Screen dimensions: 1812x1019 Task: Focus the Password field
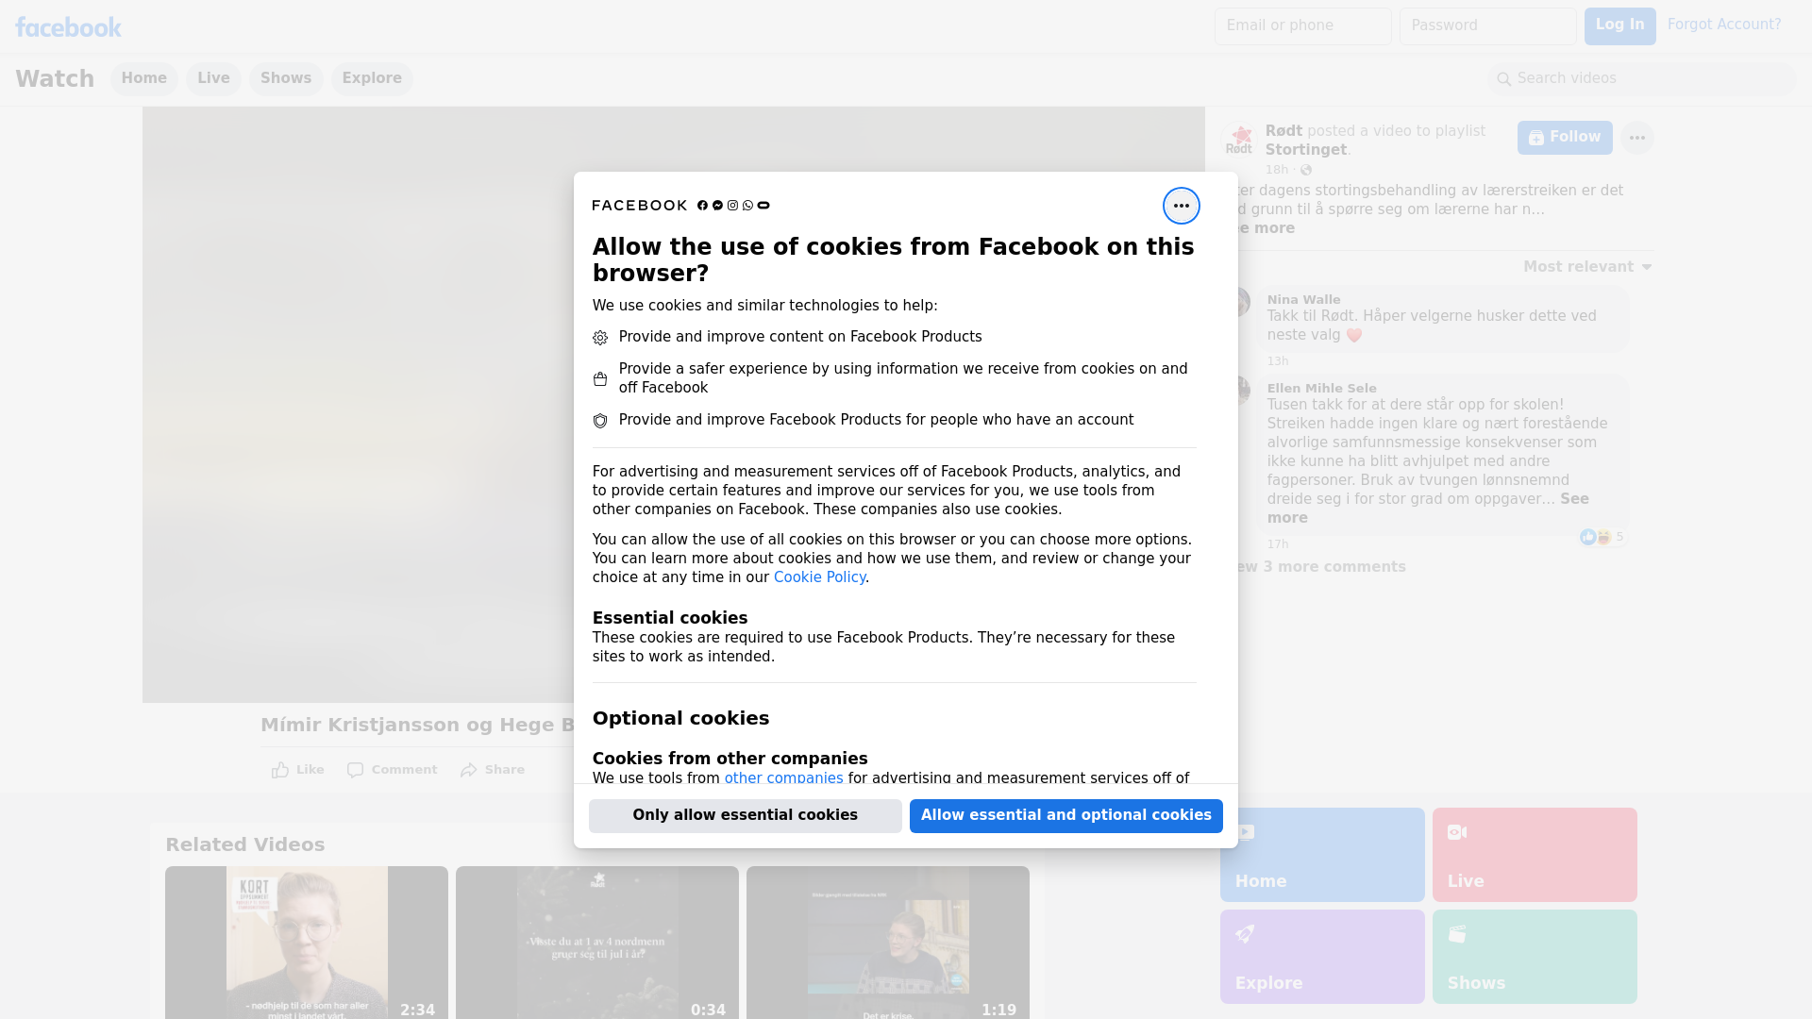point(1487,25)
